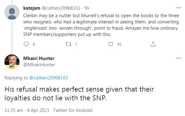This screenshot has height=116, width=185.
Task: View the 7 retweets count
Action: tap(76, 44)
